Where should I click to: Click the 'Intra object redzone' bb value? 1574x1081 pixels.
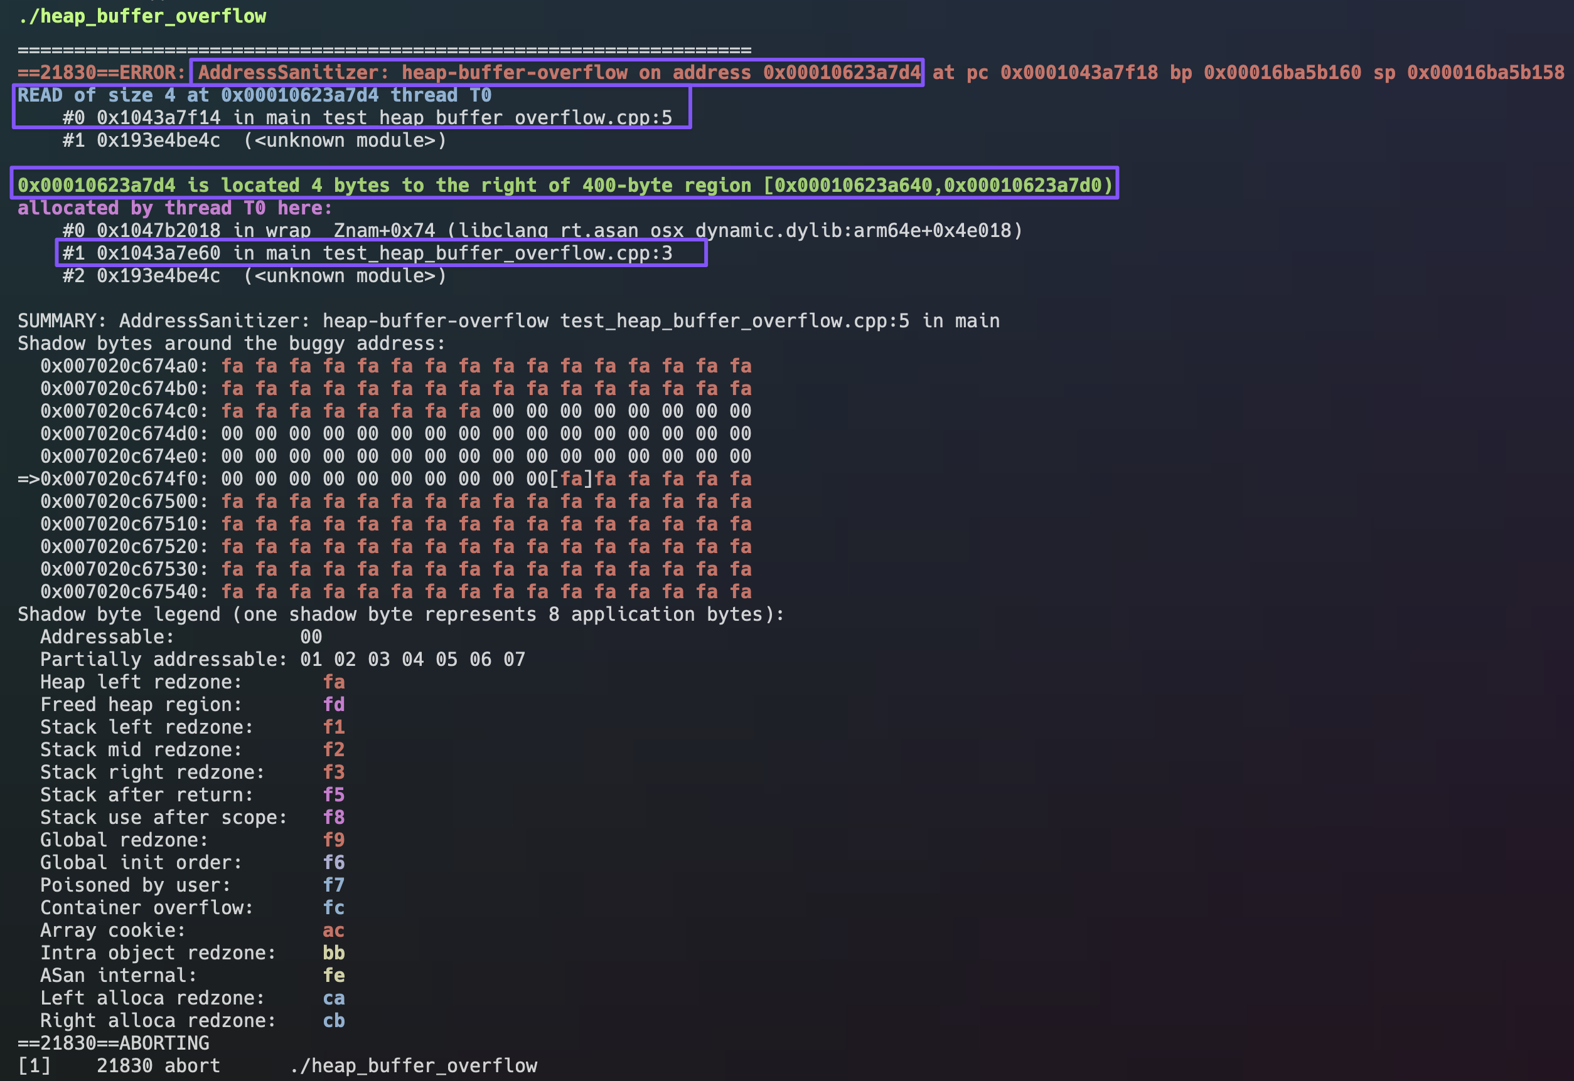(x=333, y=953)
